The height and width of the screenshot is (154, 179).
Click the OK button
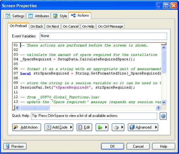click(113, 146)
